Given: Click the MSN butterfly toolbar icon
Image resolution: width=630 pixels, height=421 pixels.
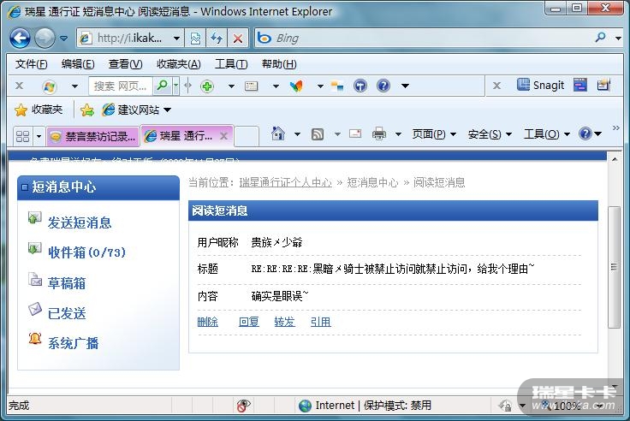Looking at the screenshot, I should click(x=296, y=86).
